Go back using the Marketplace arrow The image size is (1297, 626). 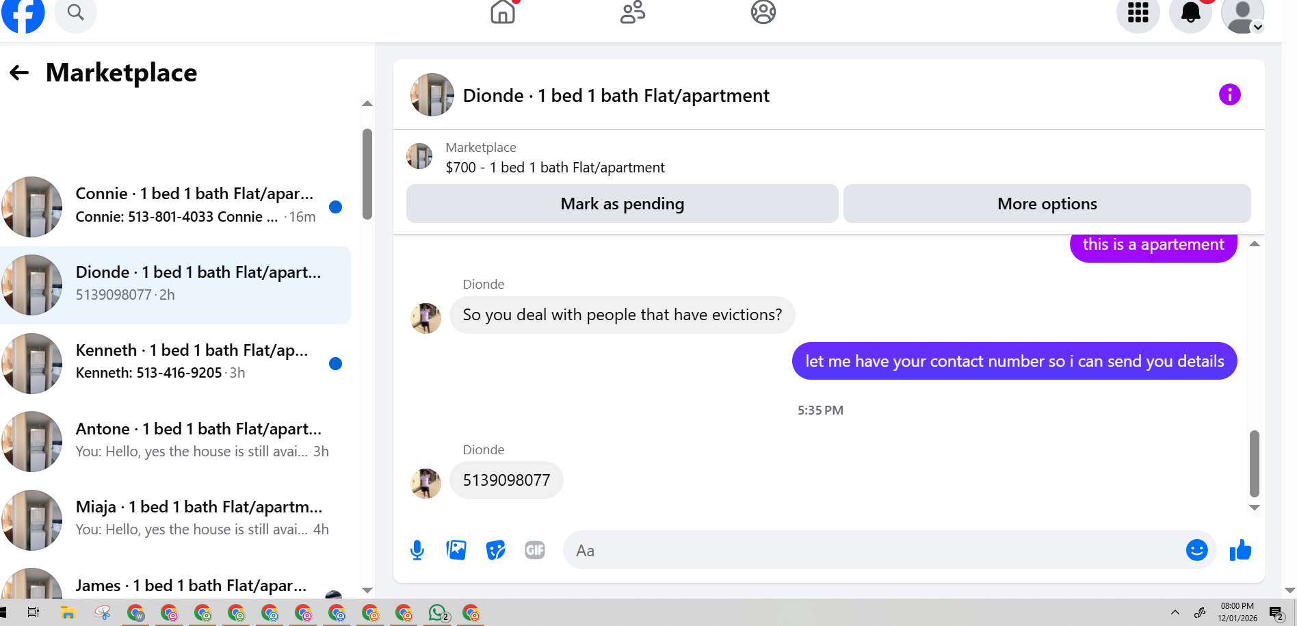coord(19,73)
